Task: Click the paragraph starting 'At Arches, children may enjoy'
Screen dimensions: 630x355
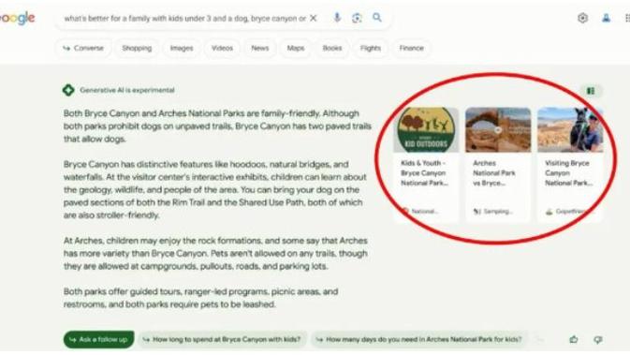Action: pos(215,253)
